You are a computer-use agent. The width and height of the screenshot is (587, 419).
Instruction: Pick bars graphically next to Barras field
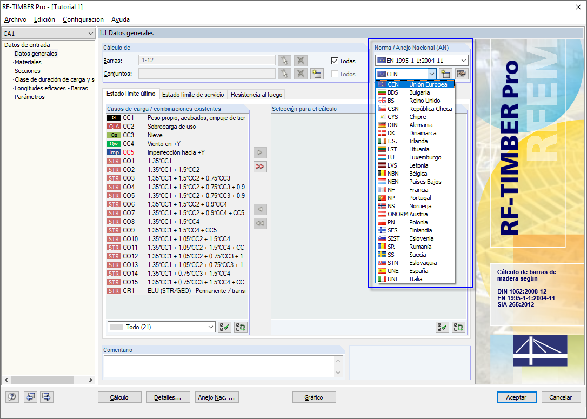(x=284, y=61)
